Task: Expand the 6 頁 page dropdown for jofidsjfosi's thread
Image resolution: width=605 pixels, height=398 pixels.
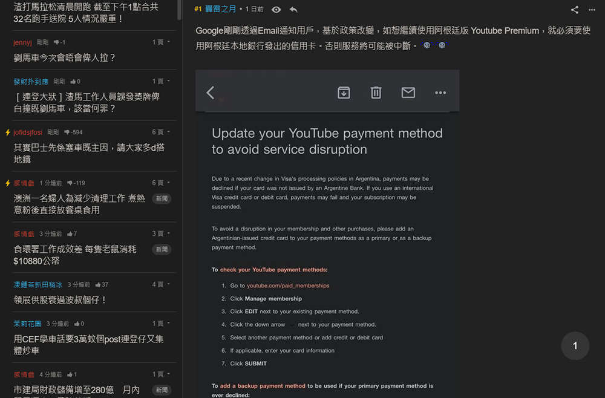Action: (161, 132)
